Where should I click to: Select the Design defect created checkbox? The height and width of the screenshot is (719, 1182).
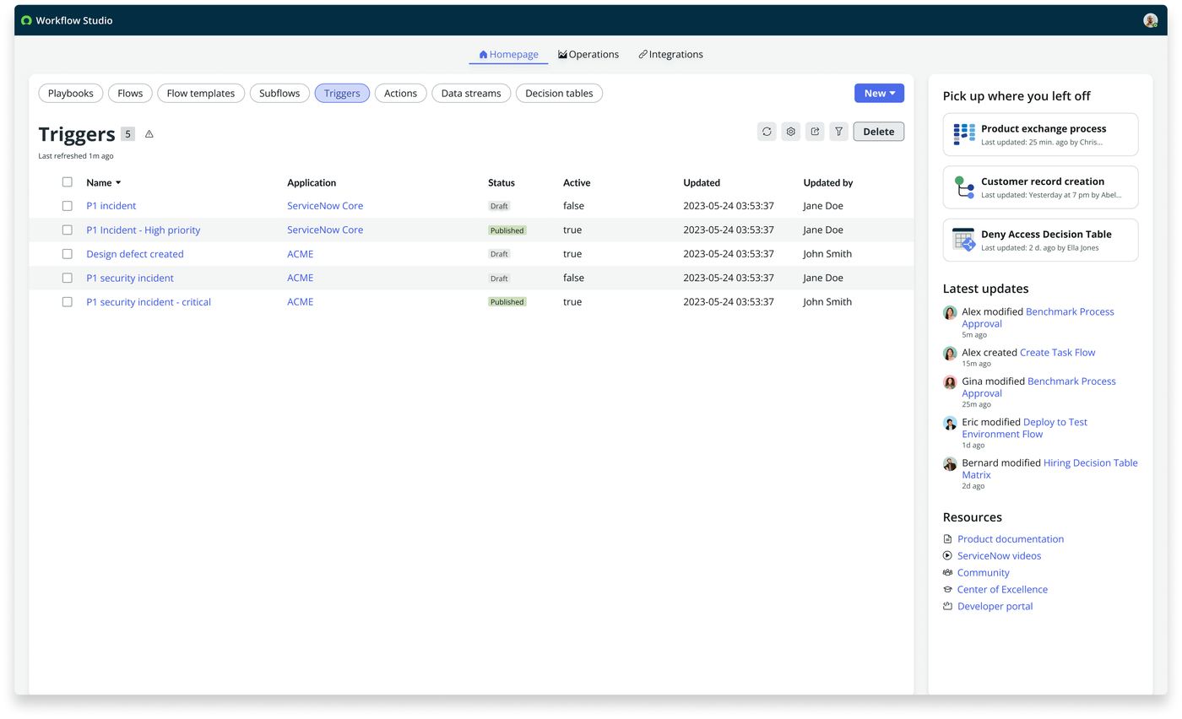click(67, 254)
